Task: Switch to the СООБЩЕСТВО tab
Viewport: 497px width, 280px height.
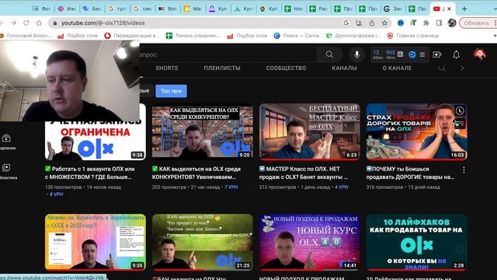Action: [x=286, y=68]
